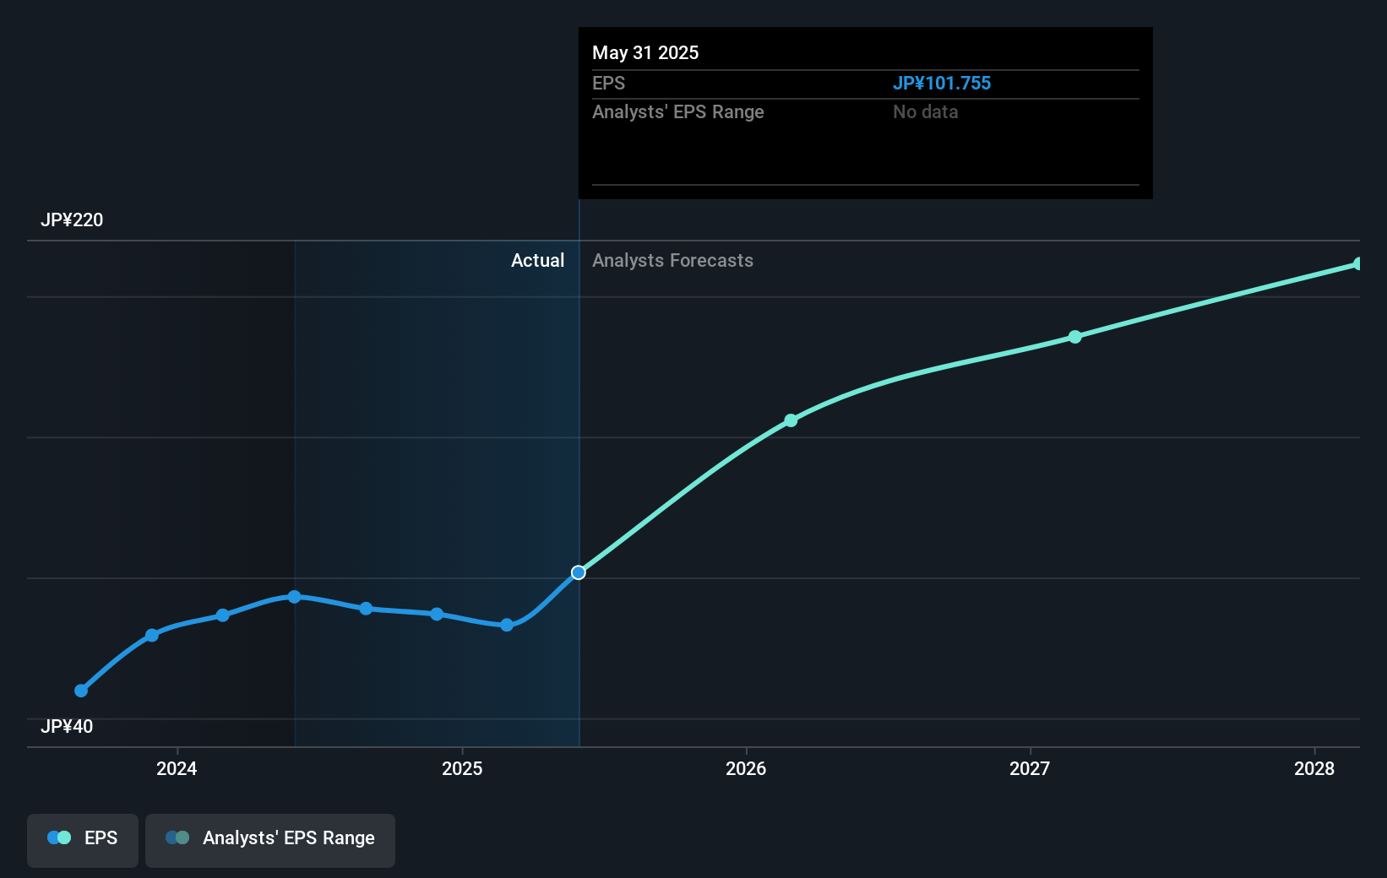This screenshot has width=1387, height=878.
Task: Click the EPS peak data point in mid 2024
Action: [295, 597]
